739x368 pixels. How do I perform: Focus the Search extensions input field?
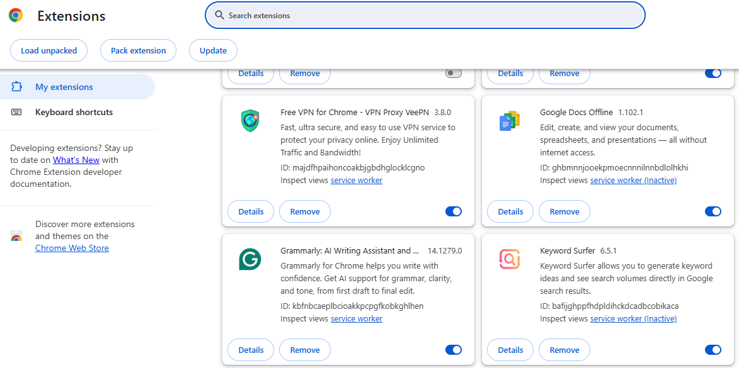click(428, 15)
